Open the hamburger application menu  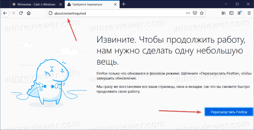(249, 13)
